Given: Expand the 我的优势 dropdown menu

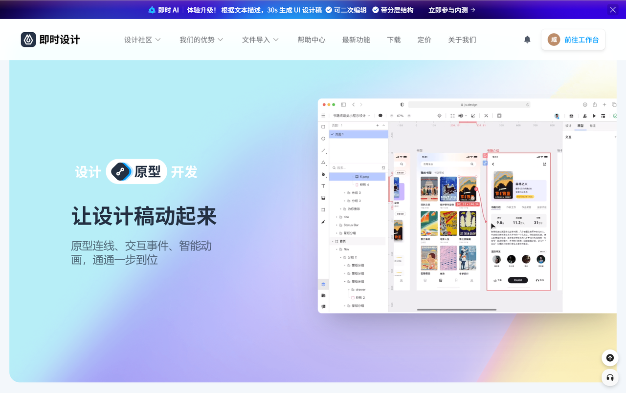Looking at the screenshot, I should click(201, 40).
